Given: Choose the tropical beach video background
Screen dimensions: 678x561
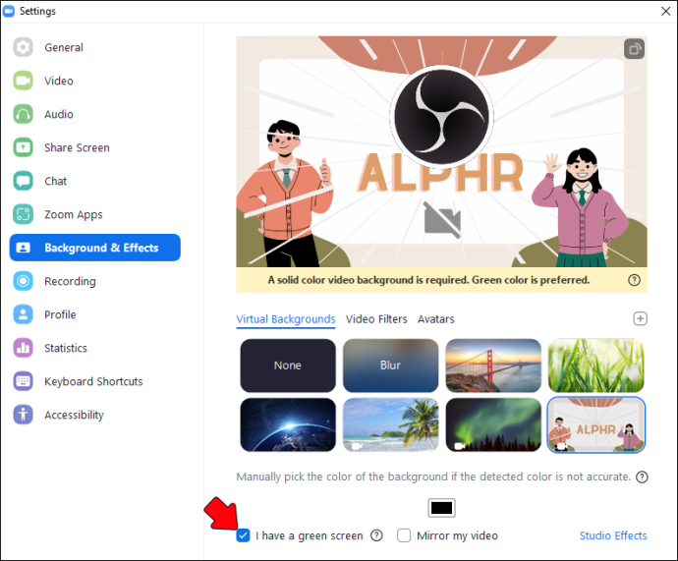Looking at the screenshot, I should click(390, 424).
